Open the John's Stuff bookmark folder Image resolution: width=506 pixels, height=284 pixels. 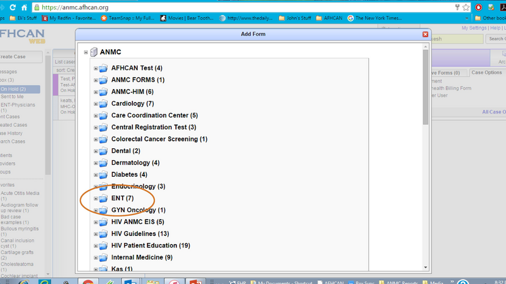(295, 18)
